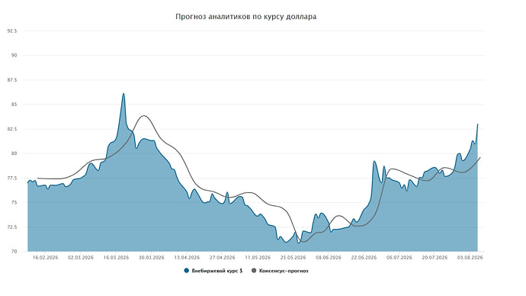Click the 16.03.2026 date axis label
This screenshot has width=526, height=296.
(x=116, y=258)
